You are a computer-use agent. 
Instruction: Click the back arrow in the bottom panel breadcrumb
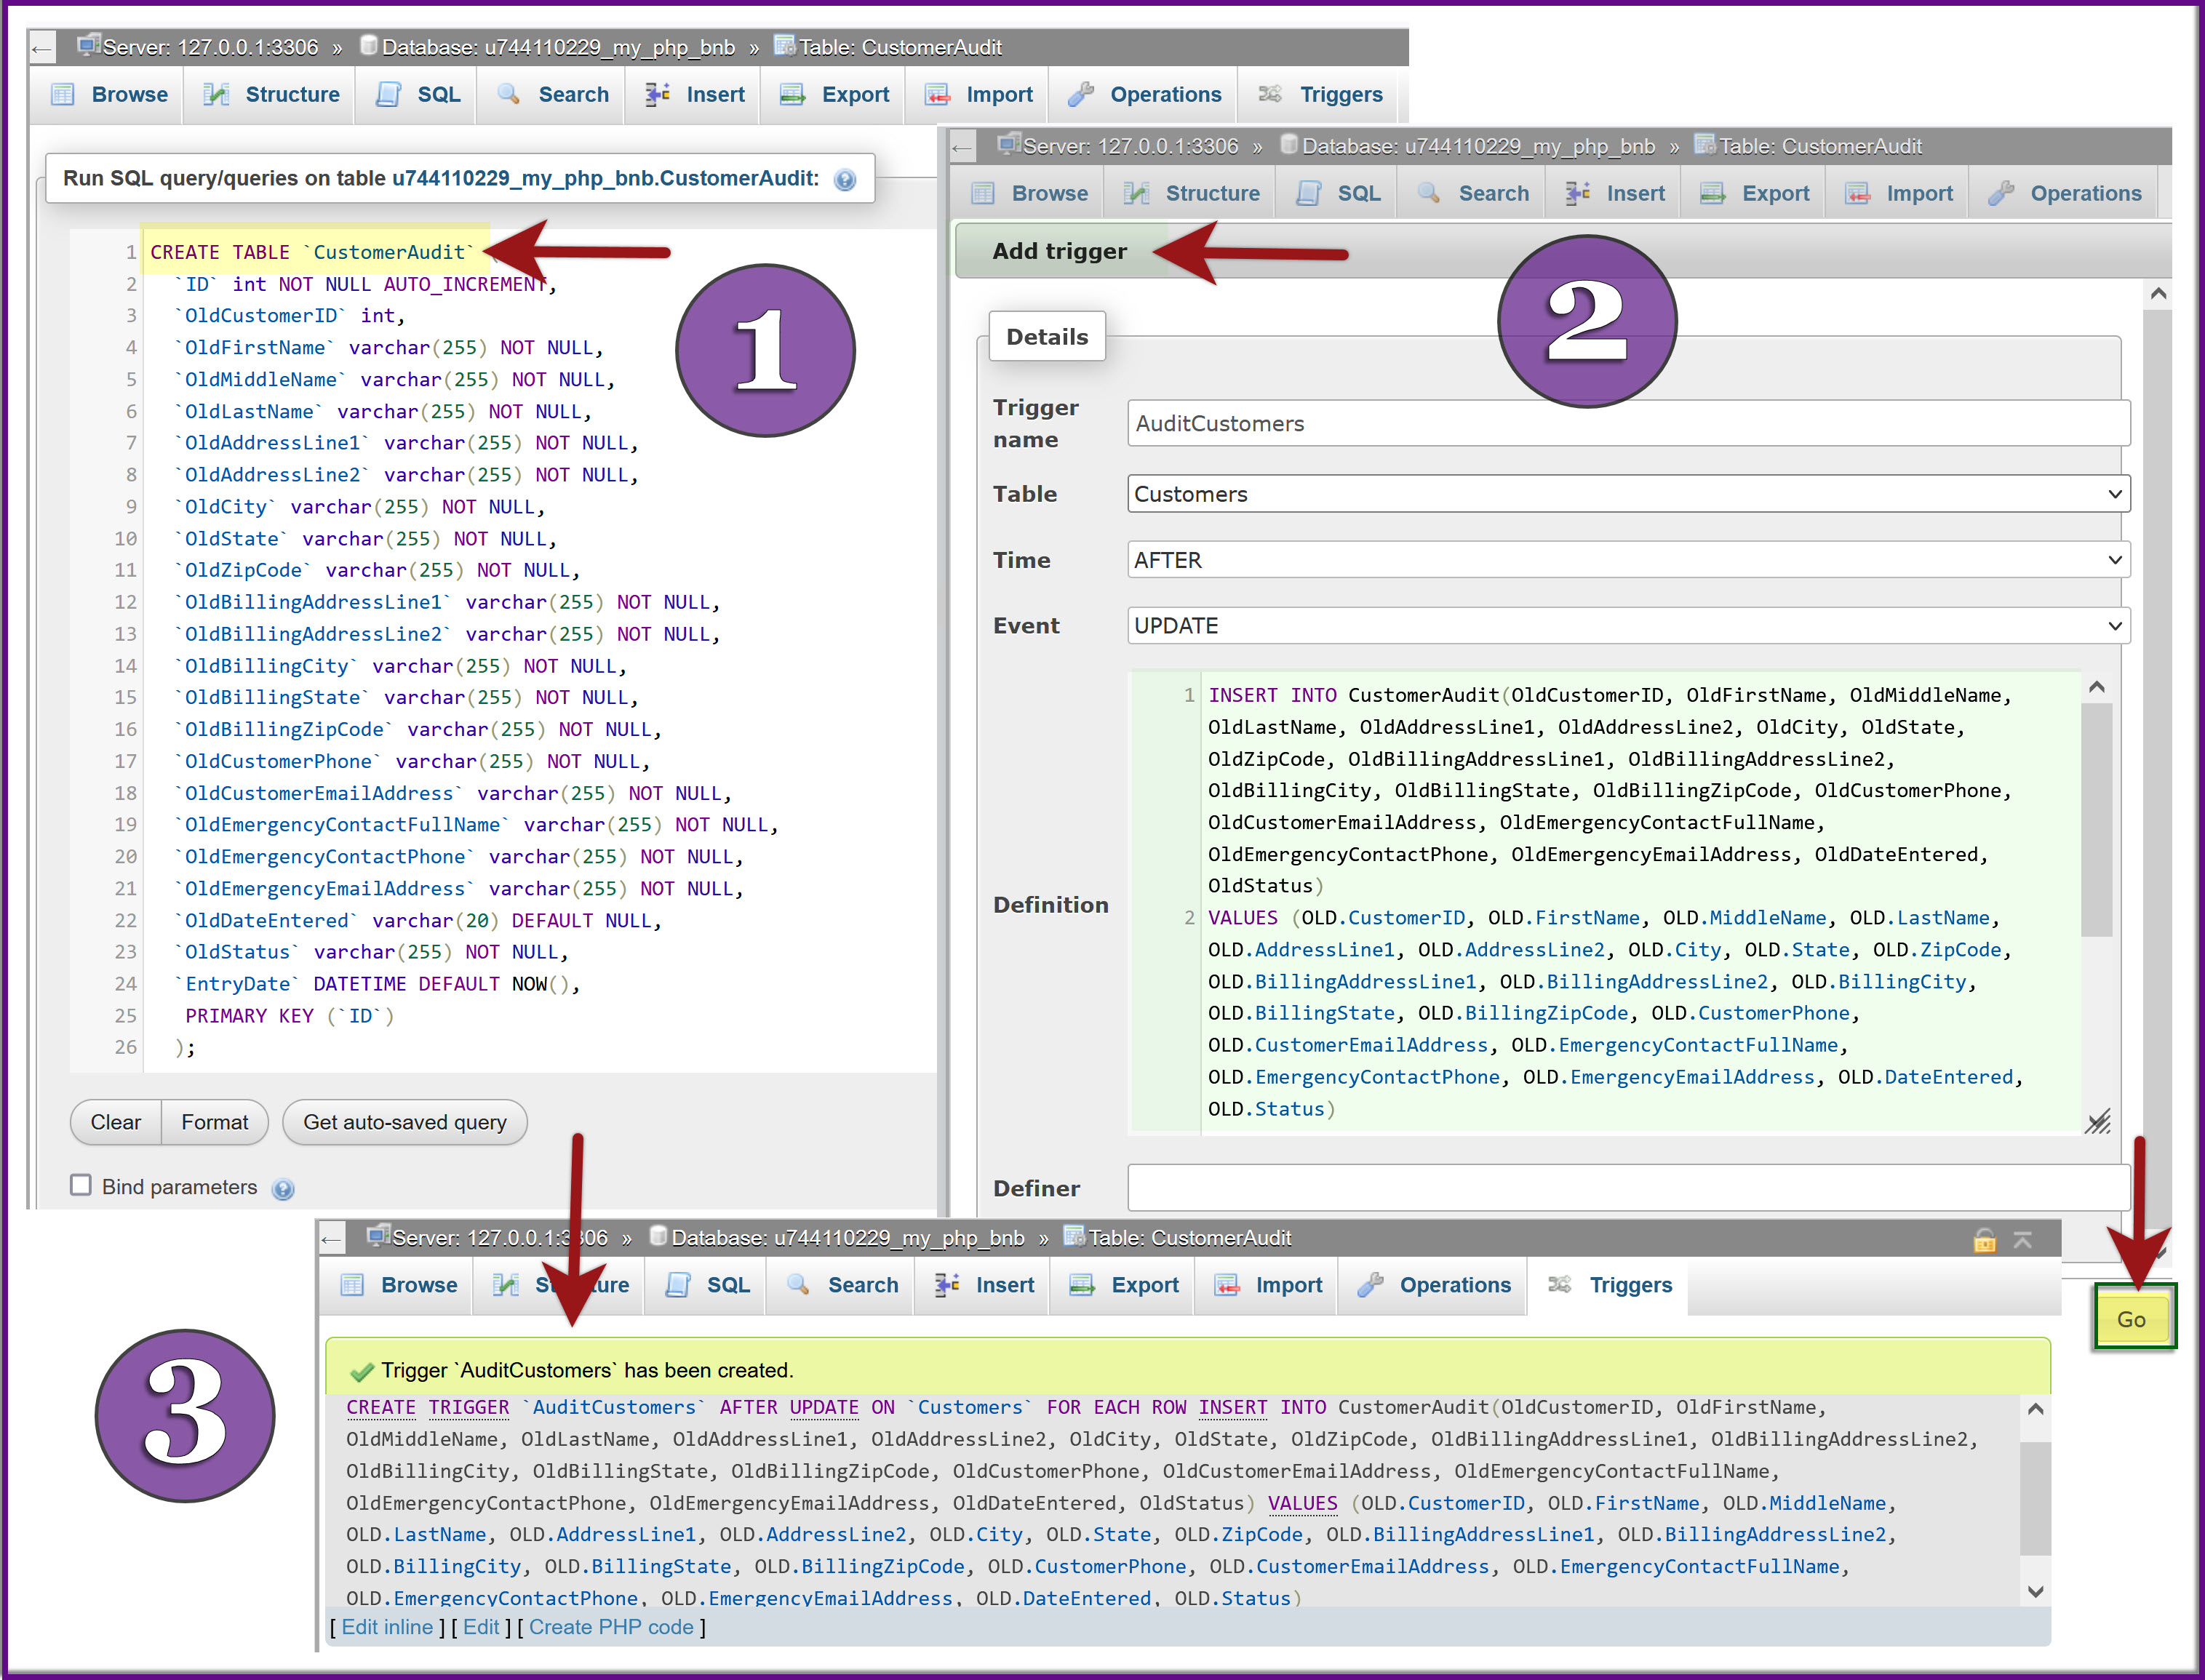[331, 1239]
